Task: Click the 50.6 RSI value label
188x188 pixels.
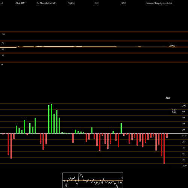Action: tap(172, 46)
